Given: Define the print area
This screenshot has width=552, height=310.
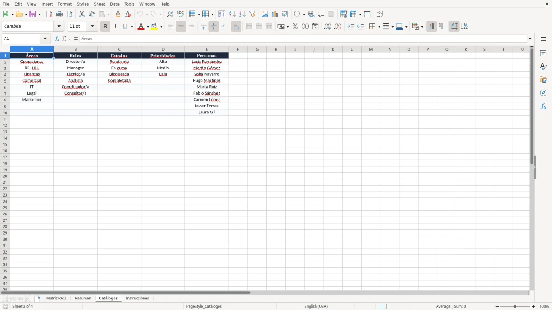Looking at the screenshot, I should [x=344, y=14].
